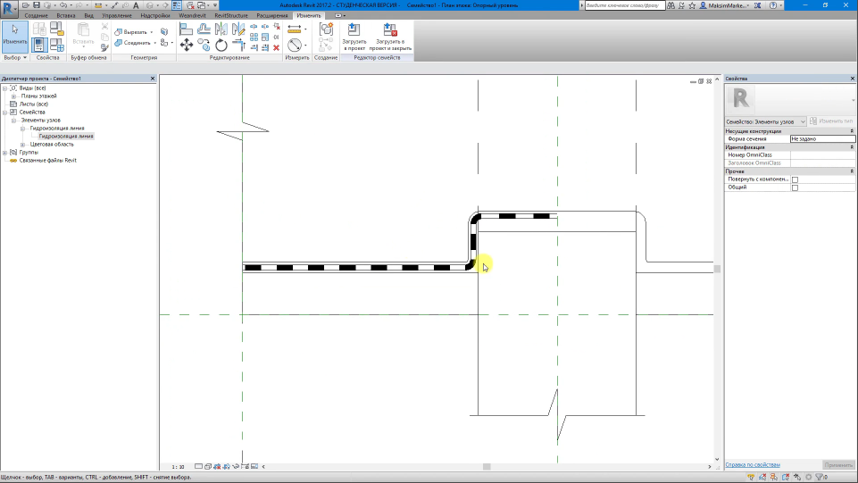The width and height of the screenshot is (858, 483).
Task: Click the vertical scrollbar thumb of drawing view
Action: 717,269
